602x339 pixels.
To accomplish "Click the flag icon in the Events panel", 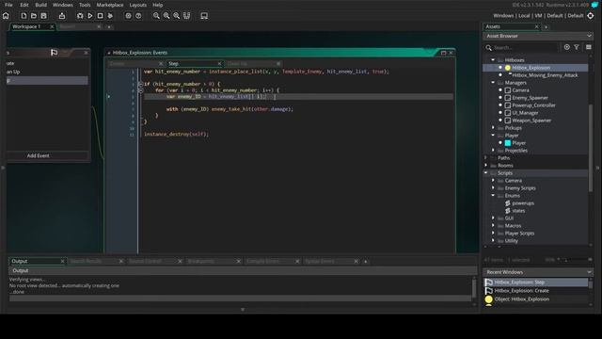I will coord(55,53).
